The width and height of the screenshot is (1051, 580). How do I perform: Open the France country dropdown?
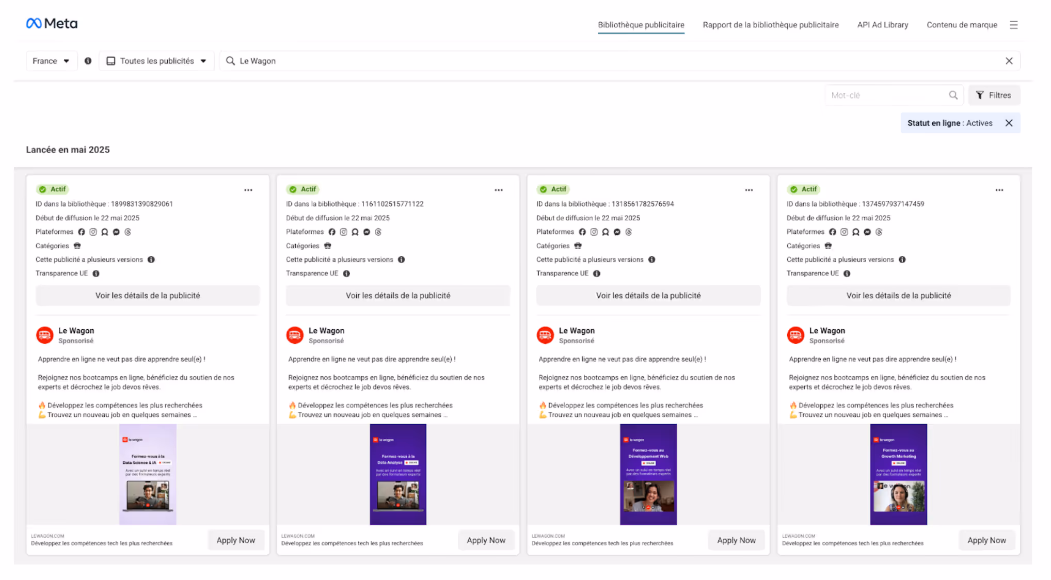[51, 61]
